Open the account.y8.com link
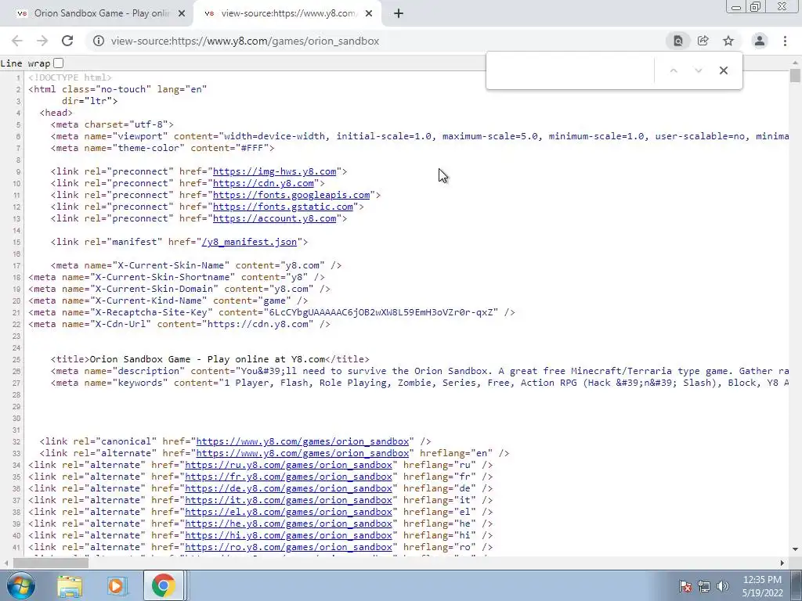Viewport: 802px width, 601px height. point(275,219)
